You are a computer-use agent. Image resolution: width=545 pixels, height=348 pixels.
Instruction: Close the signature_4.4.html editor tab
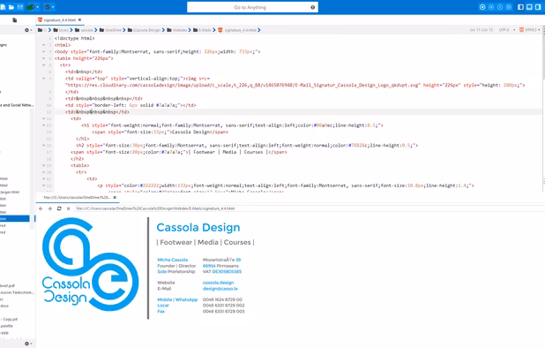click(79, 20)
